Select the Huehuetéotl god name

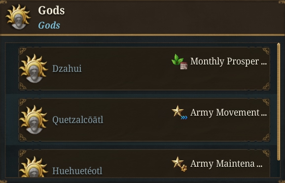pyautogui.click(x=77, y=171)
